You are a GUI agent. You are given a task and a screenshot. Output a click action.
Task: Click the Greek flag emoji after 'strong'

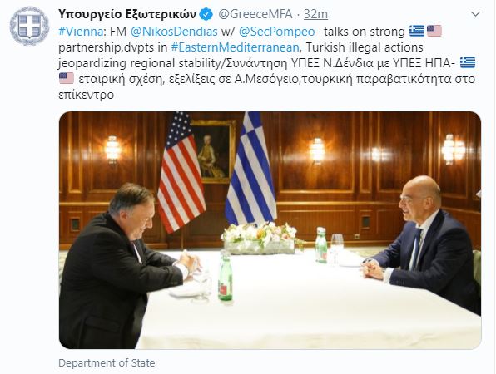pyautogui.click(x=417, y=31)
